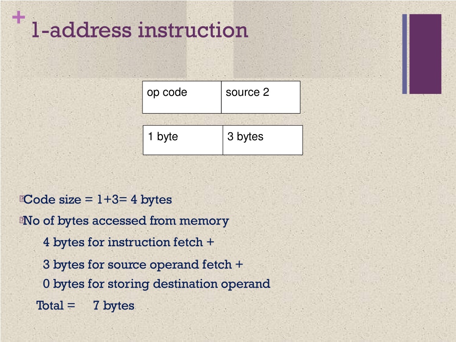This screenshot has height=342, width=456.
Task: Click the "Total =" label
Action: tap(56, 305)
